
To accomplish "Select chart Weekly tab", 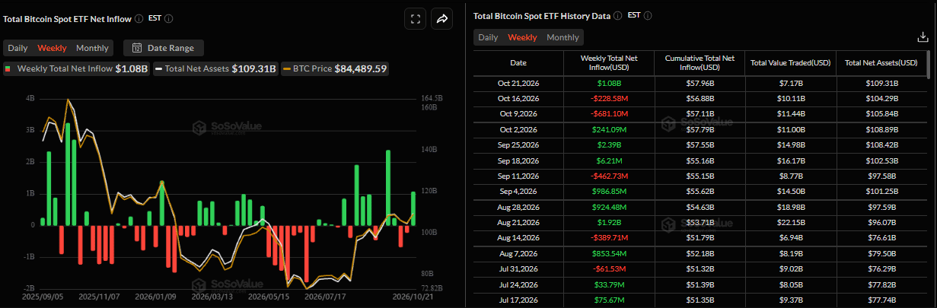I will (x=52, y=48).
